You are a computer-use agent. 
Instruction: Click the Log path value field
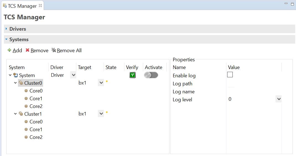coord(253,84)
